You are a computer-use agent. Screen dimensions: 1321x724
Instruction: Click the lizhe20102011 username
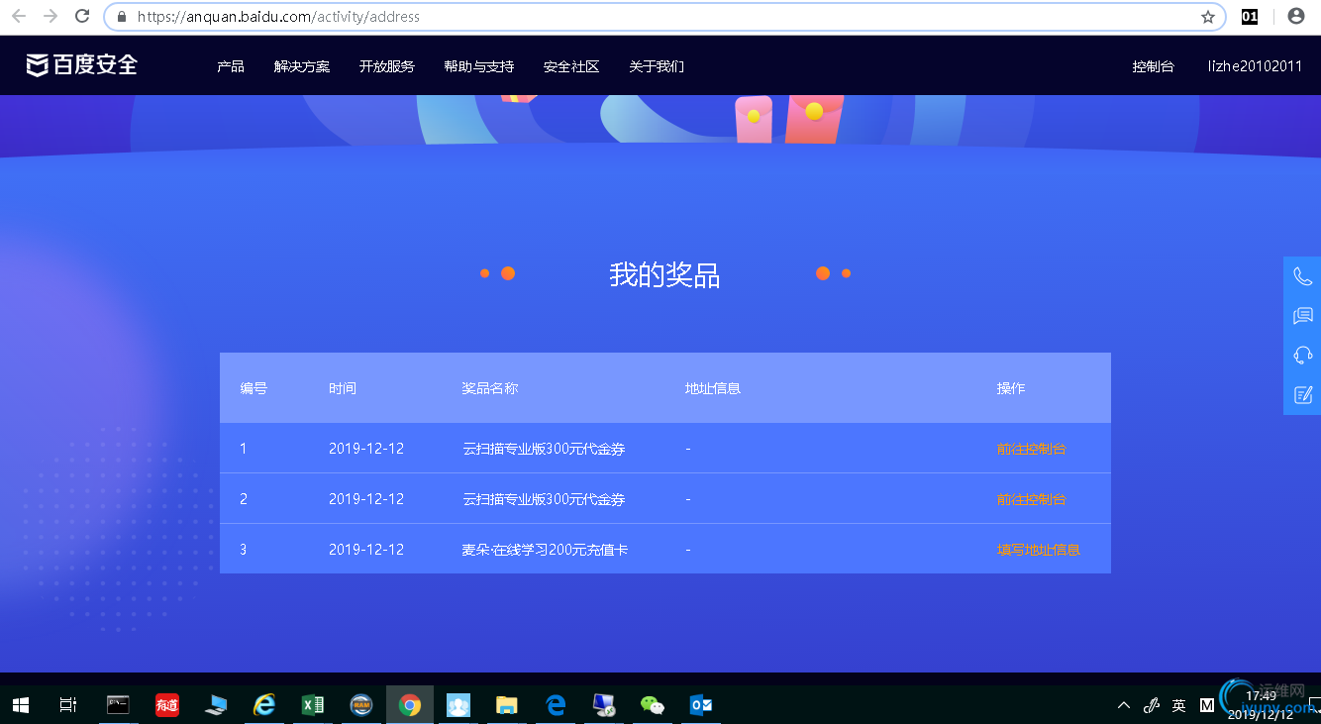pos(1255,66)
